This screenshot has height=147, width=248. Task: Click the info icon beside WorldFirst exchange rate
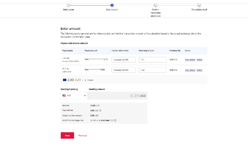coord(115,120)
